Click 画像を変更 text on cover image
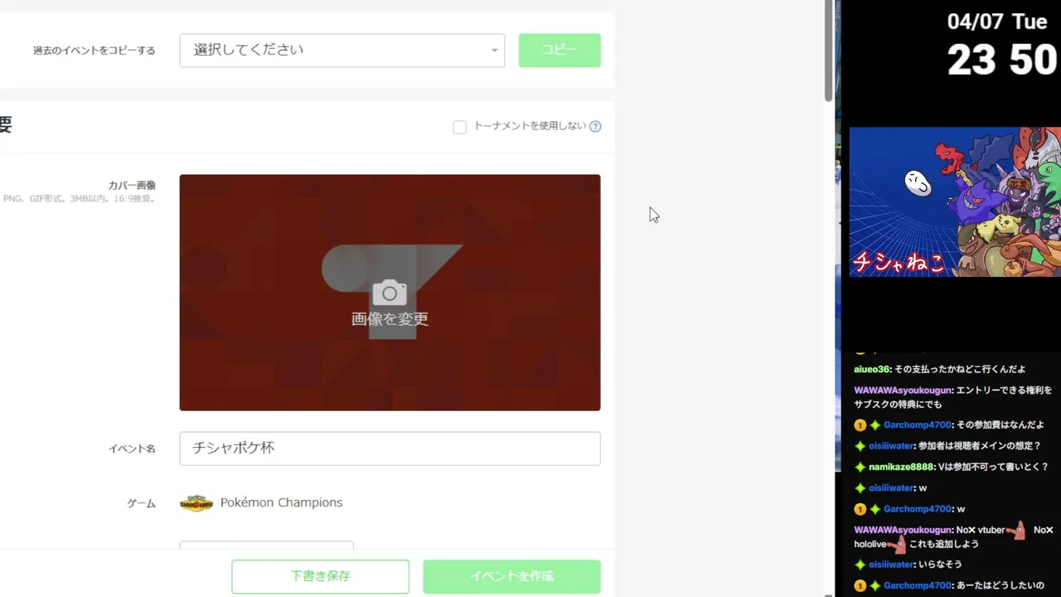 [390, 319]
